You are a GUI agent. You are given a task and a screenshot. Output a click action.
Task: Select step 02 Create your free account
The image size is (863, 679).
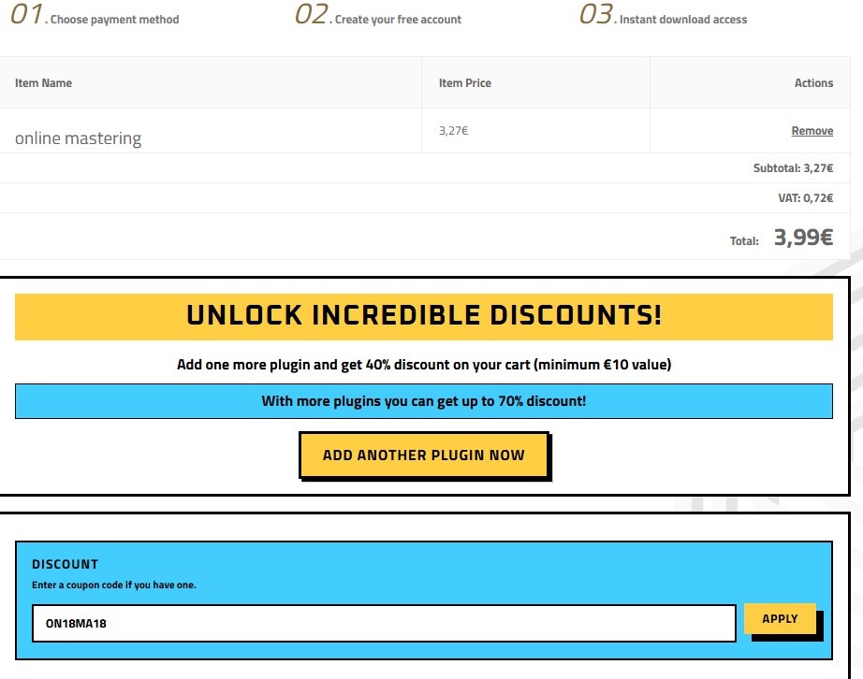378,17
